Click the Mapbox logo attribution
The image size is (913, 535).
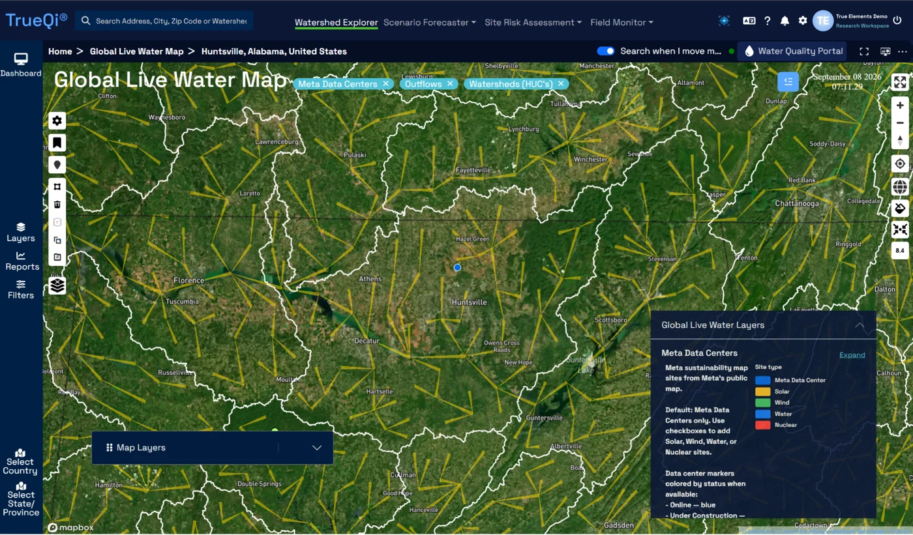coord(71,528)
